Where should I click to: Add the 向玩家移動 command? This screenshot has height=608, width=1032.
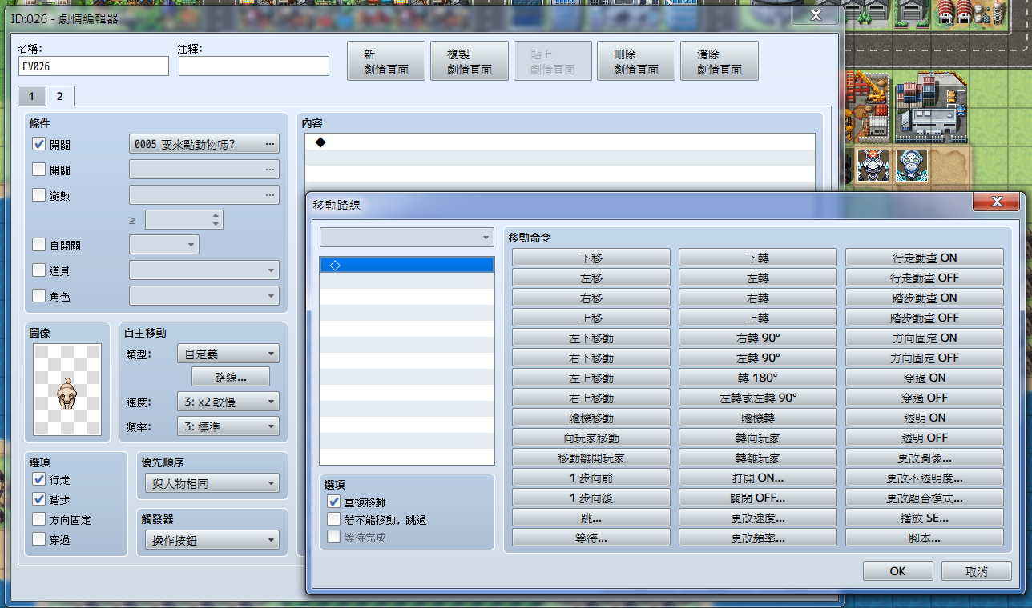click(x=591, y=438)
